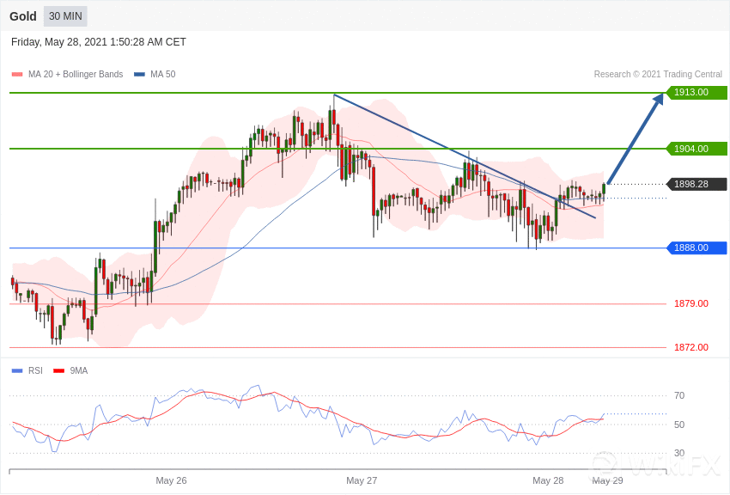Toggle the MA 20 + Bollinger Bands legend label
This screenshot has width=730, height=495.
(76, 75)
